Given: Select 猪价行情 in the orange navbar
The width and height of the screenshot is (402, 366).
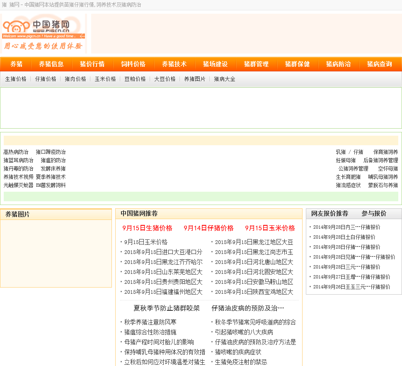Looking at the screenshot, I should coord(92,64).
